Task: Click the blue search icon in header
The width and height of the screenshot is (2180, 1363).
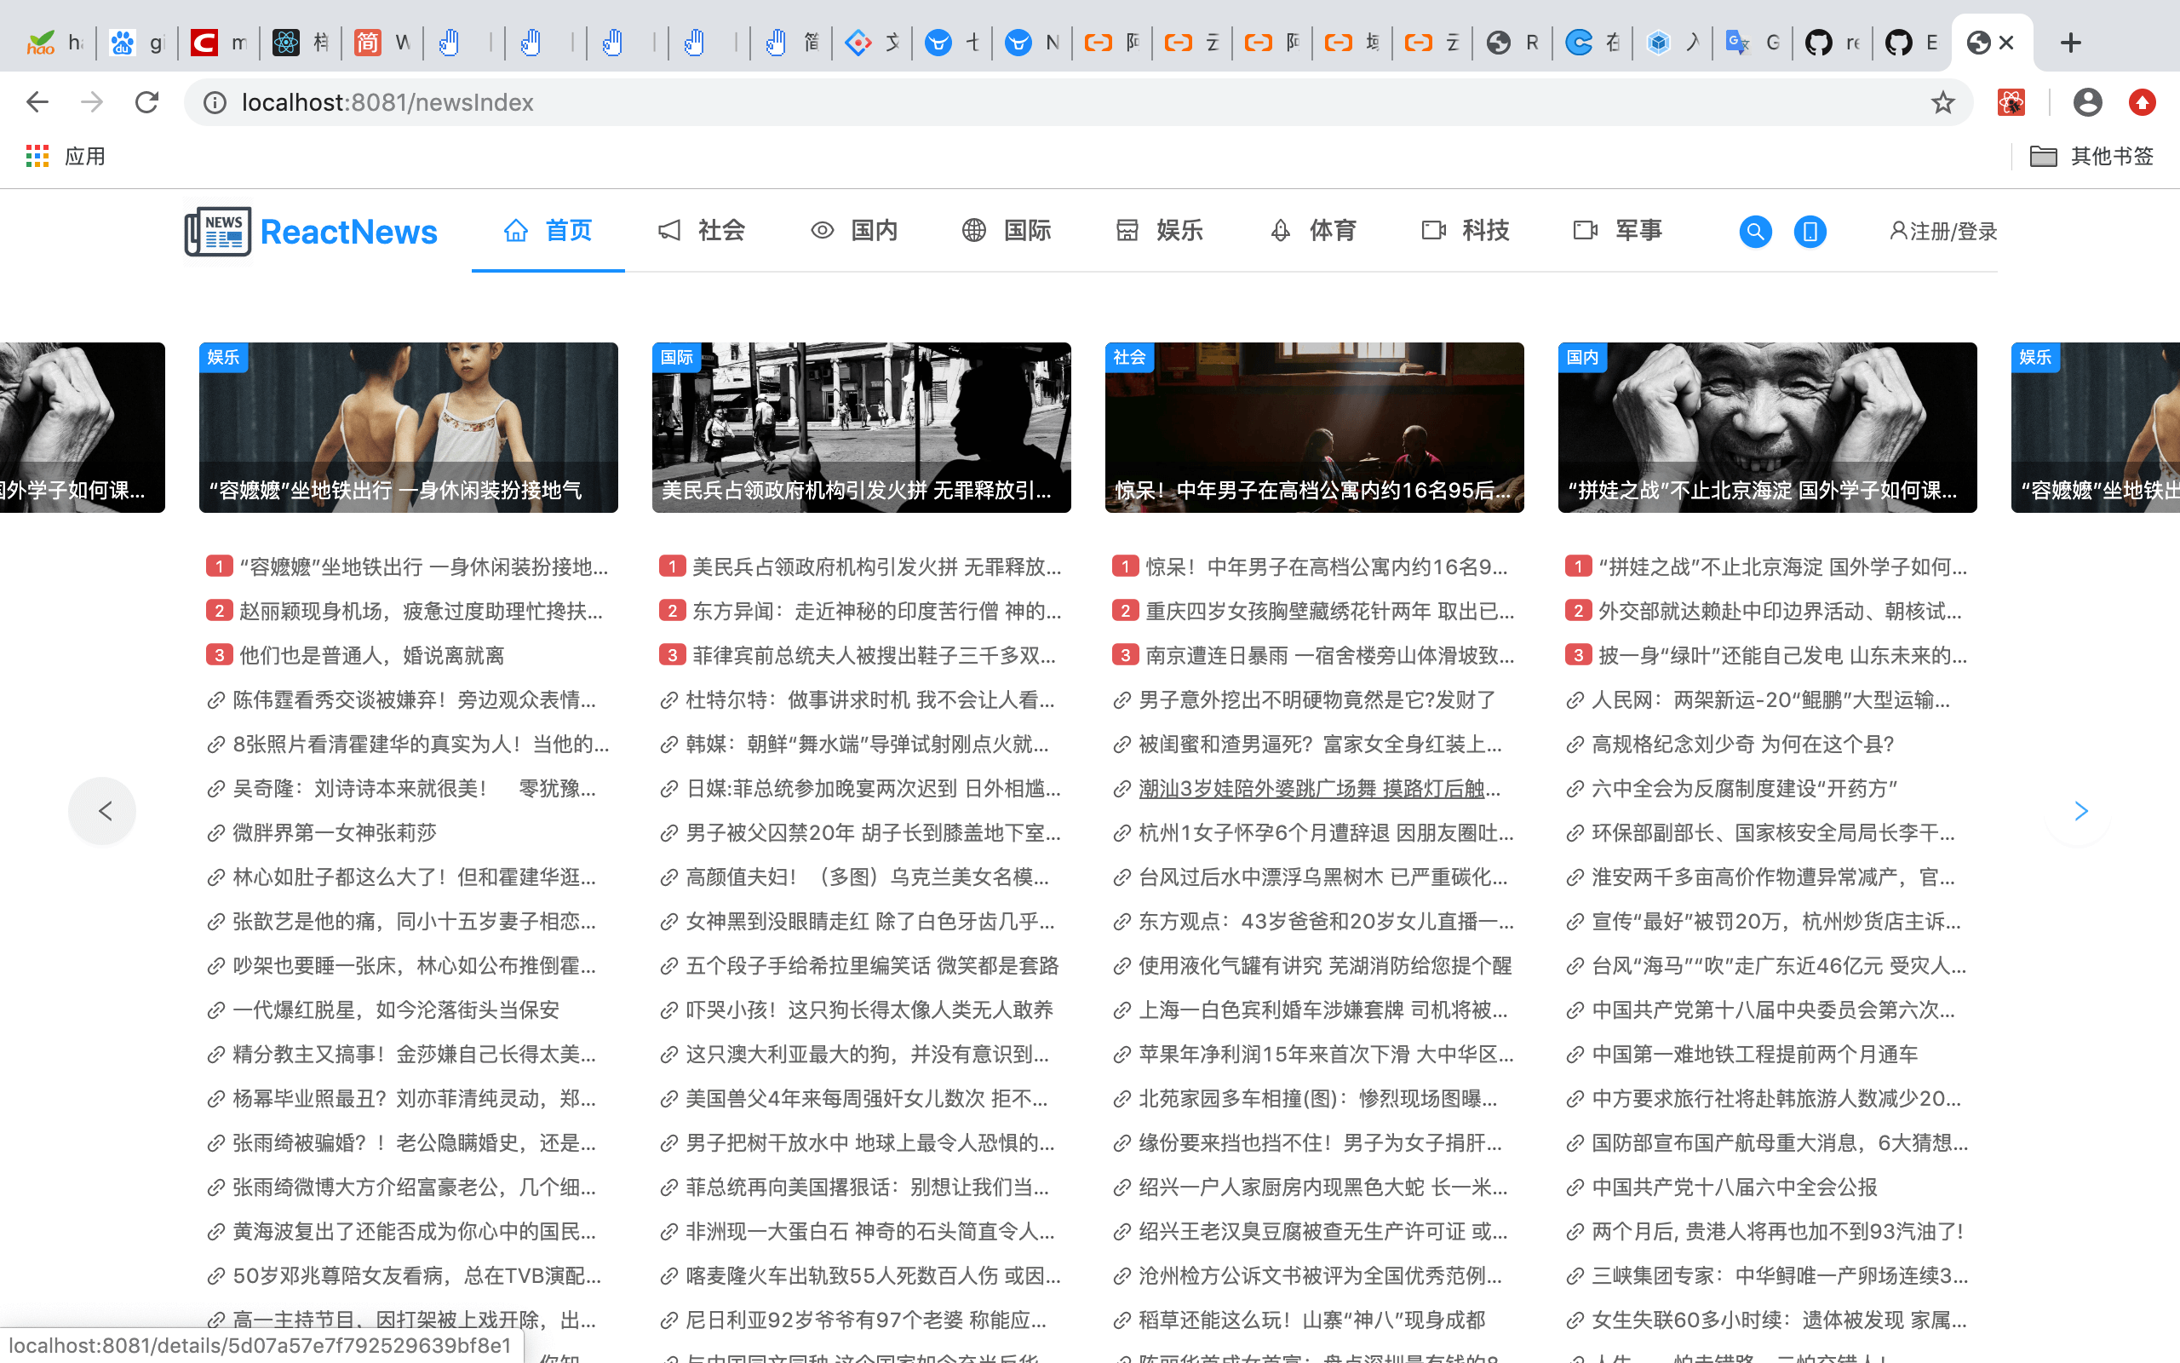Action: point(1755,232)
